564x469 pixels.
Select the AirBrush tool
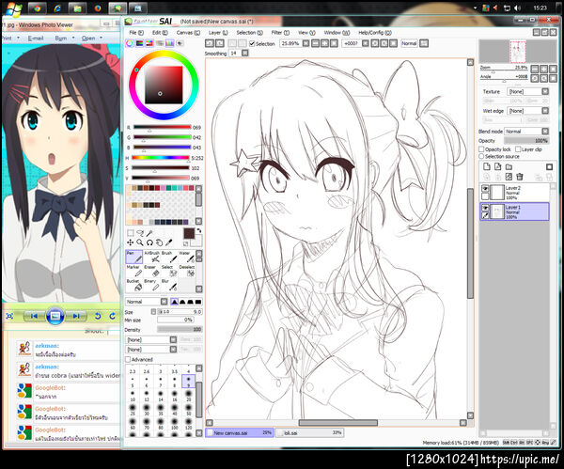[152, 257]
